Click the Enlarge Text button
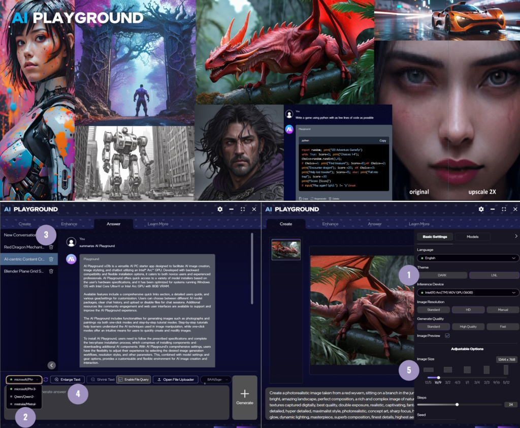 67,379
